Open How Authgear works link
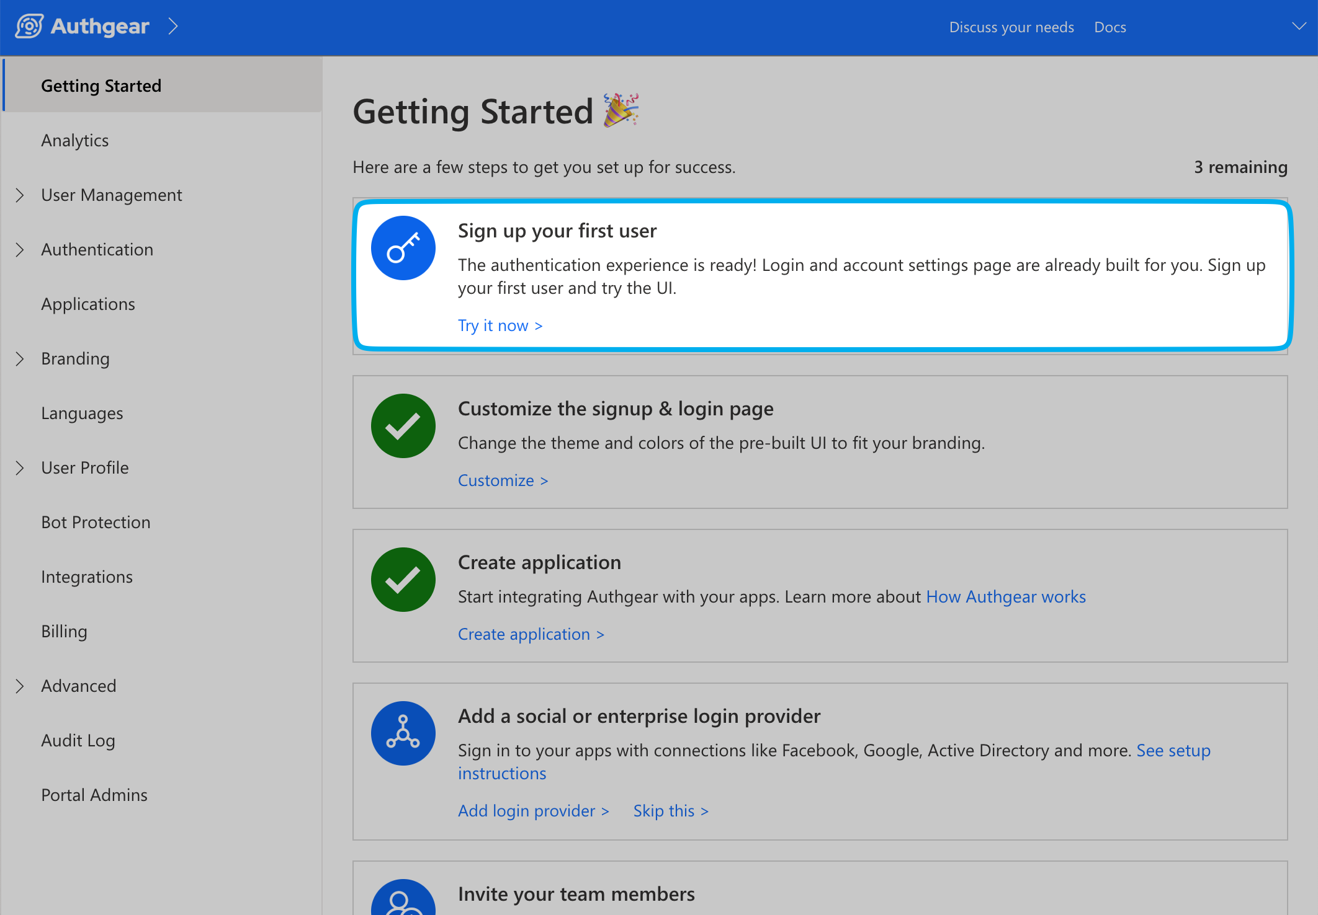Image resolution: width=1318 pixels, height=915 pixels. point(1005,597)
